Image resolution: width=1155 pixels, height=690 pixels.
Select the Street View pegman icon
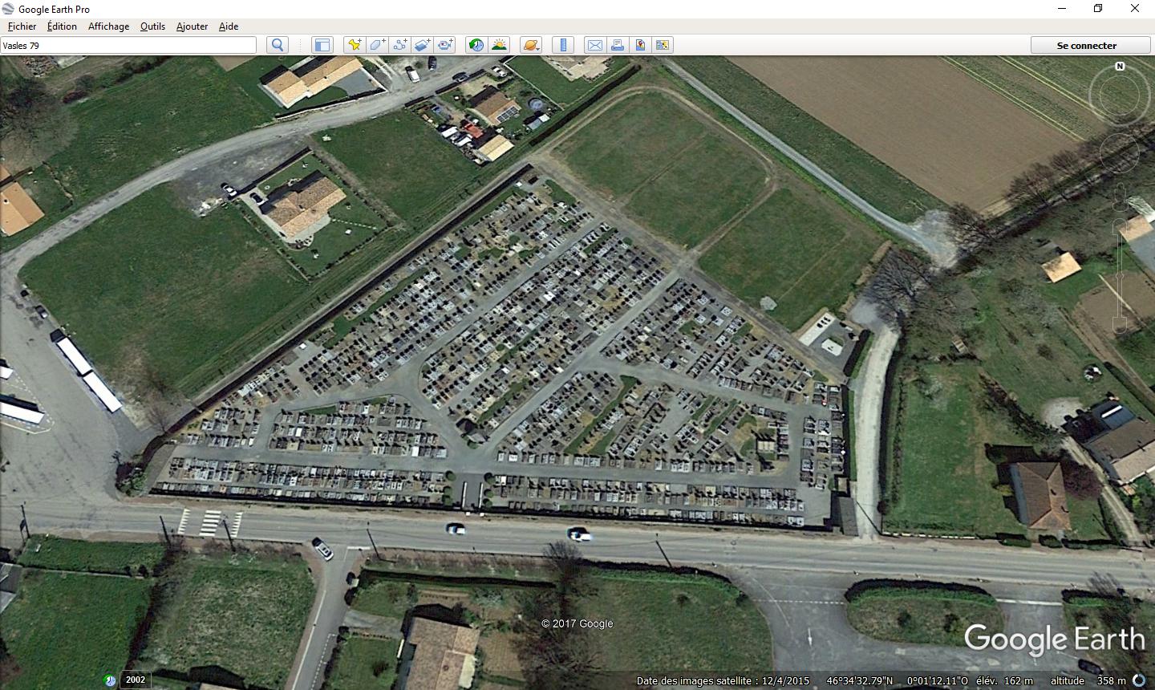click(x=1120, y=197)
